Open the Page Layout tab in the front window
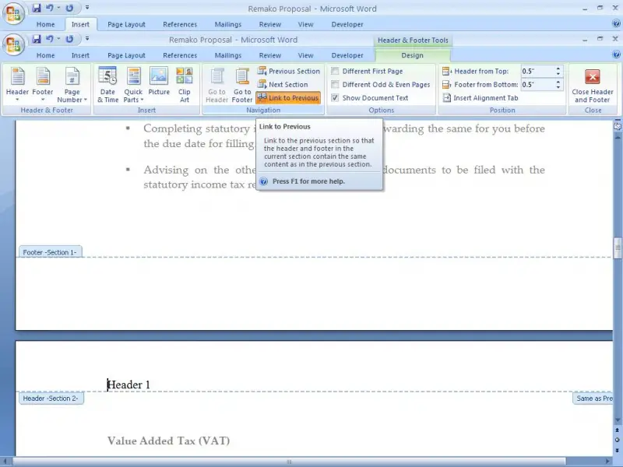This screenshot has height=467, width=623. pos(126,55)
